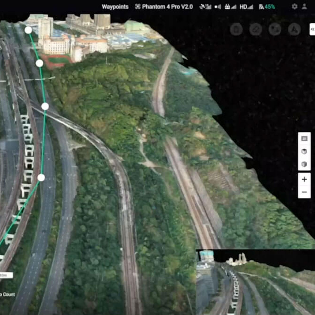Image resolution: width=315 pixels, height=315 pixels.
Task: Click the triangle-shaped circular tool button
Action: (x=294, y=29)
